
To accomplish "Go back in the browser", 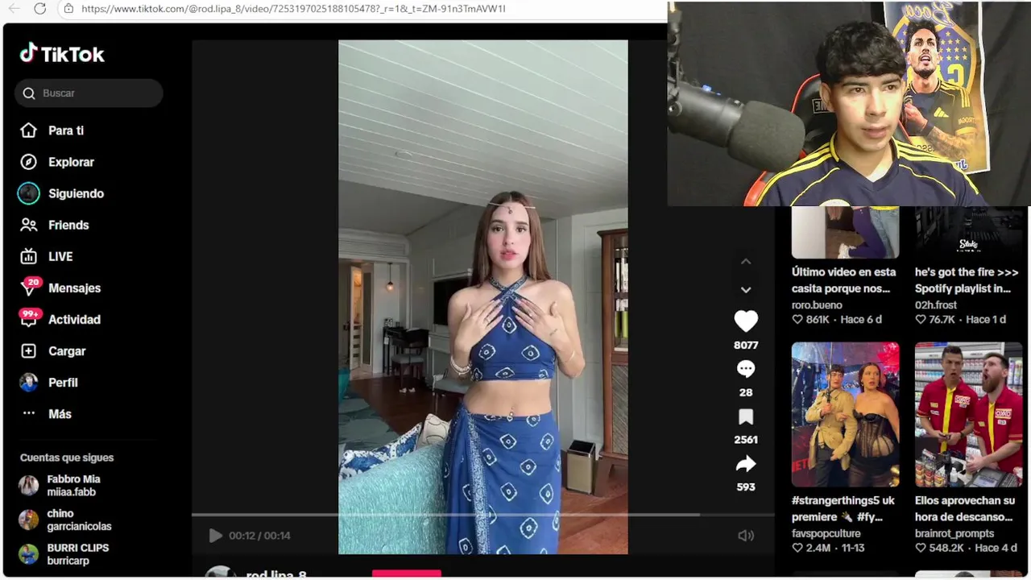I will 14,9.
